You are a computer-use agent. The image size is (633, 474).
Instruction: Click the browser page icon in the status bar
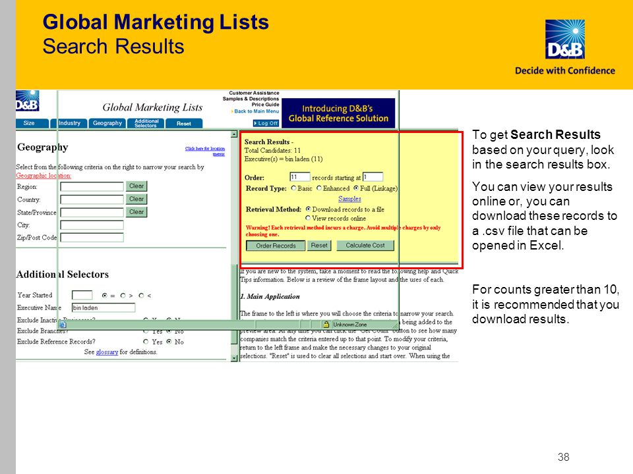point(63,325)
